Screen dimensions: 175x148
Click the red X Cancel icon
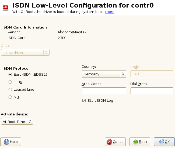(x=109, y=142)
